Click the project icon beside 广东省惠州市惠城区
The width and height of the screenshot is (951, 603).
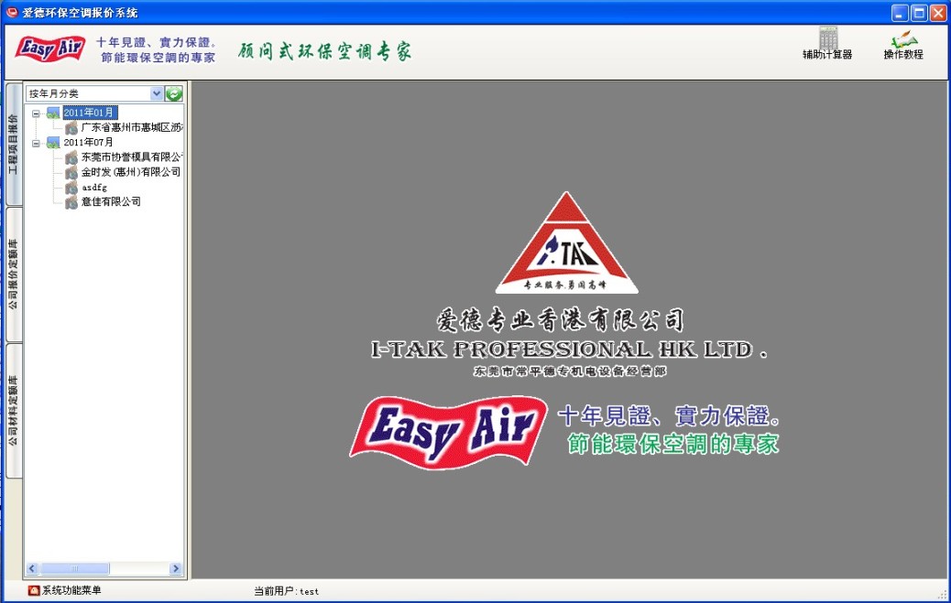click(x=71, y=127)
